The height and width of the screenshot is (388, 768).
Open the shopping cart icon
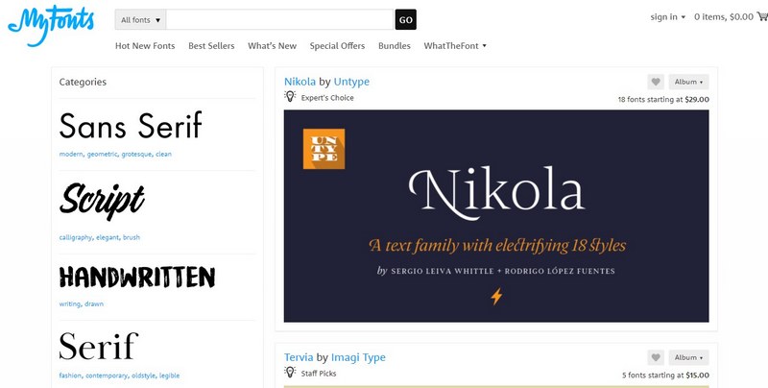click(x=762, y=16)
